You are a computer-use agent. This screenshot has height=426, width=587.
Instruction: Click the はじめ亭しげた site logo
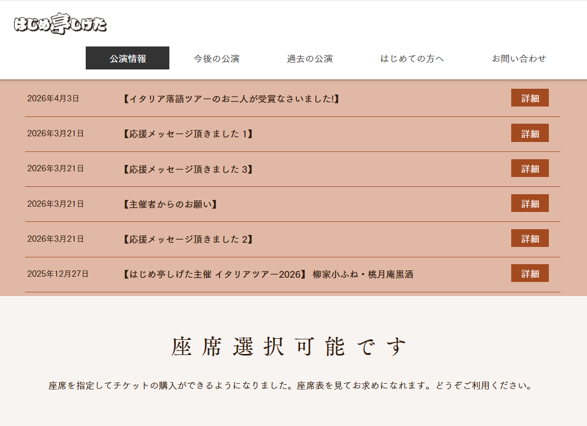pyautogui.click(x=60, y=24)
